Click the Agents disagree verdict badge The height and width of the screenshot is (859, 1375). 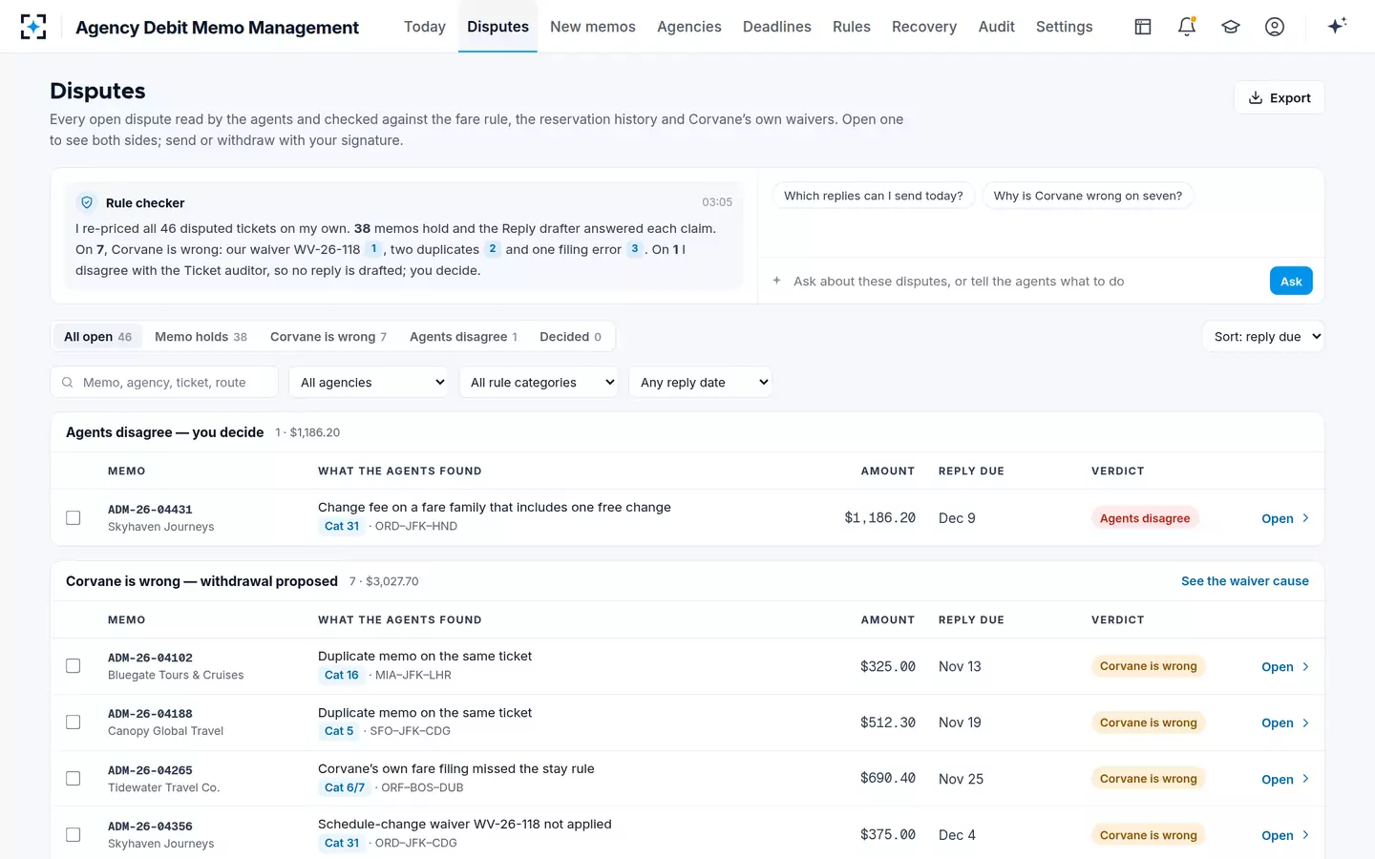(1145, 518)
